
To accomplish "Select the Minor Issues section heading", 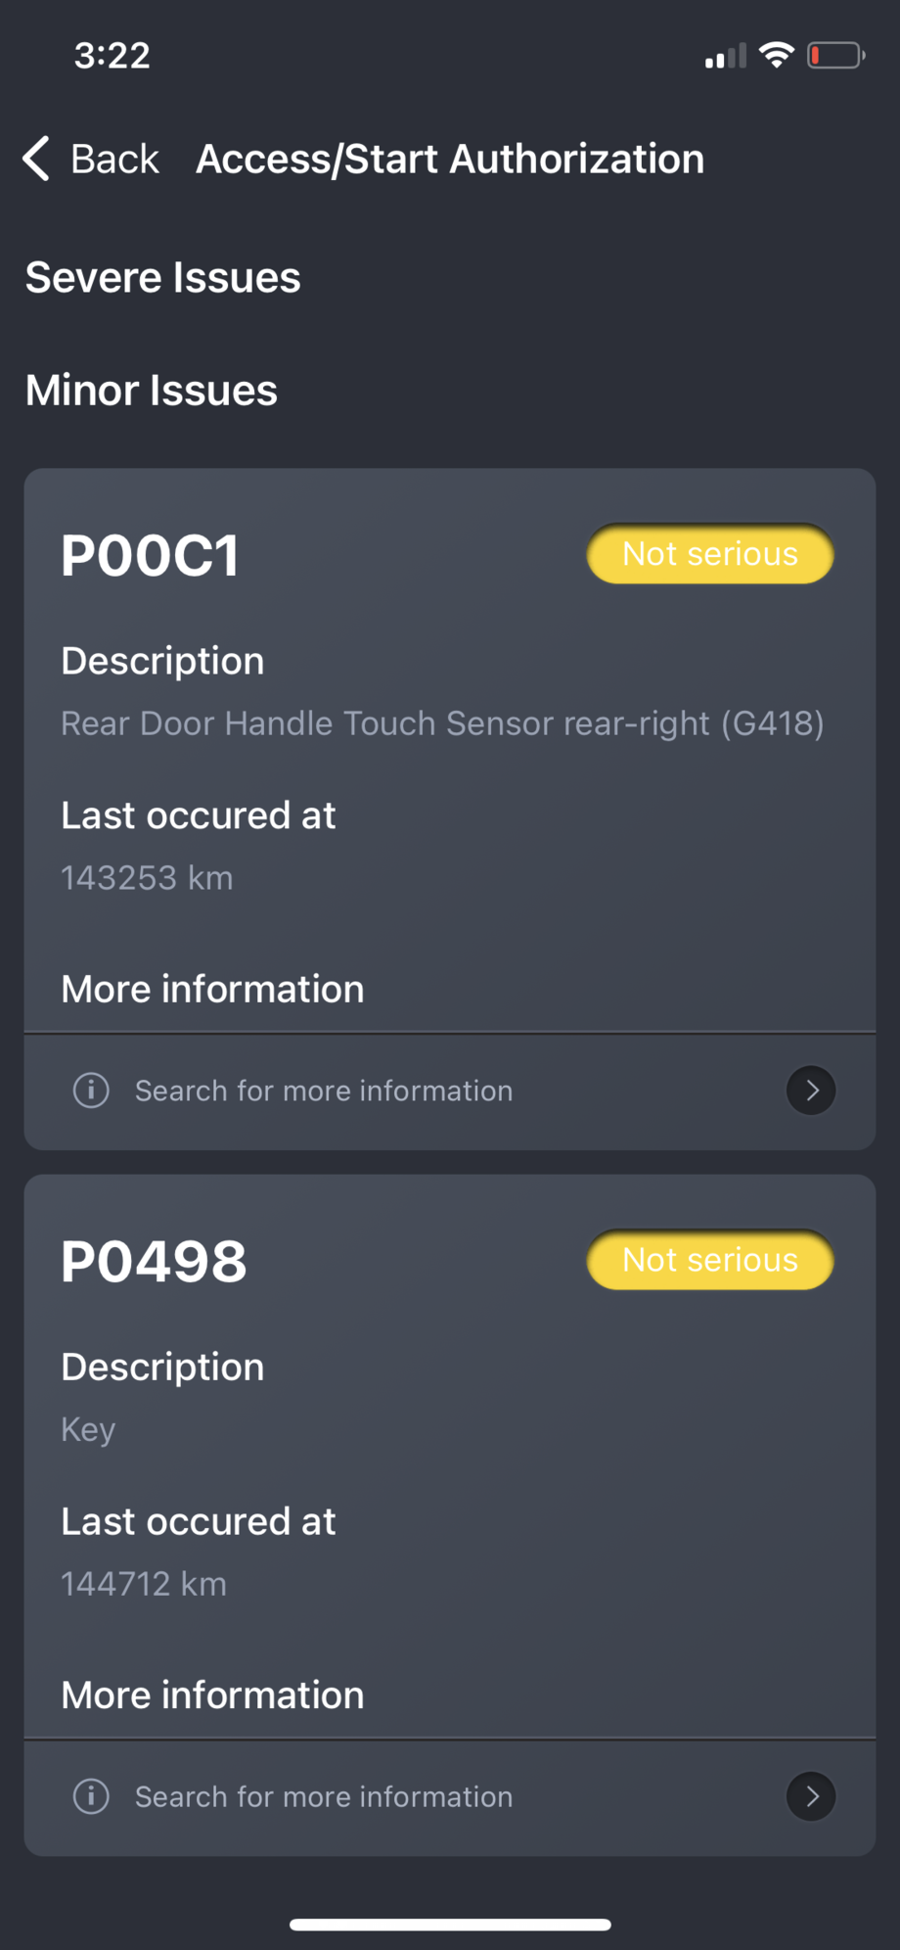I will click(152, 390).
